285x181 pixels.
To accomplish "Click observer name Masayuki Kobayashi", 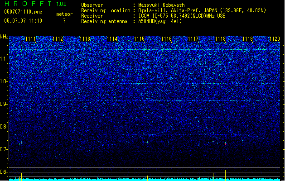I will tap(163, 5).
